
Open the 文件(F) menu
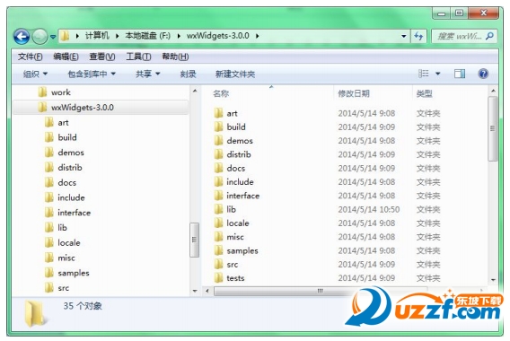[x=30, y=57]
